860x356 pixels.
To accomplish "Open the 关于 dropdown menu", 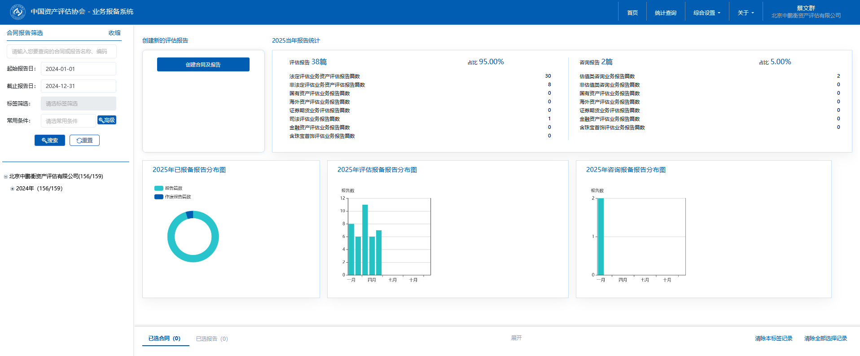I will pos(746,13).
